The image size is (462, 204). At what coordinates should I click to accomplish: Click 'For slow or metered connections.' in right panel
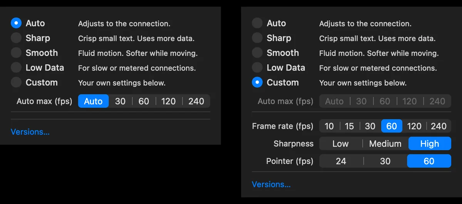coord(378,68)
